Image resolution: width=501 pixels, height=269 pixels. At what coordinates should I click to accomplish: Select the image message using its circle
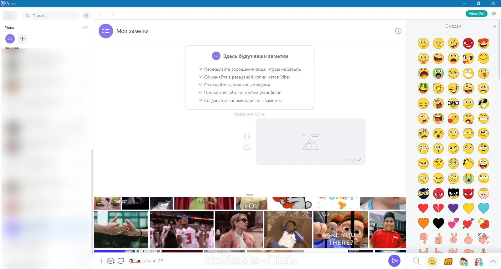click(x=247, y=136)
